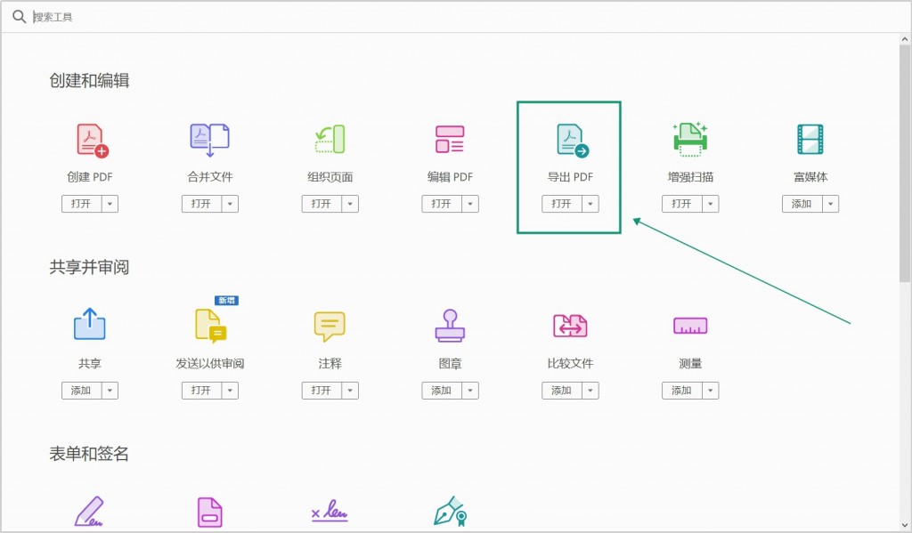The width and height of the screenshot is (912, 533).
Task: Click the vertical scrollbar thumb
Action: coord(905,163)
